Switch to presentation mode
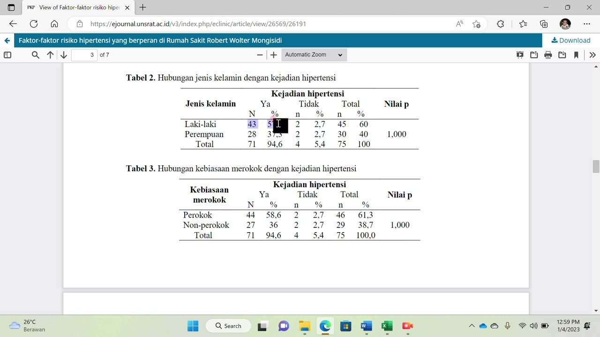 520,55
